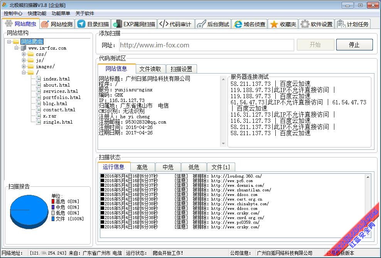Click 爬虫开始工作! status bar text

(168, 253)
